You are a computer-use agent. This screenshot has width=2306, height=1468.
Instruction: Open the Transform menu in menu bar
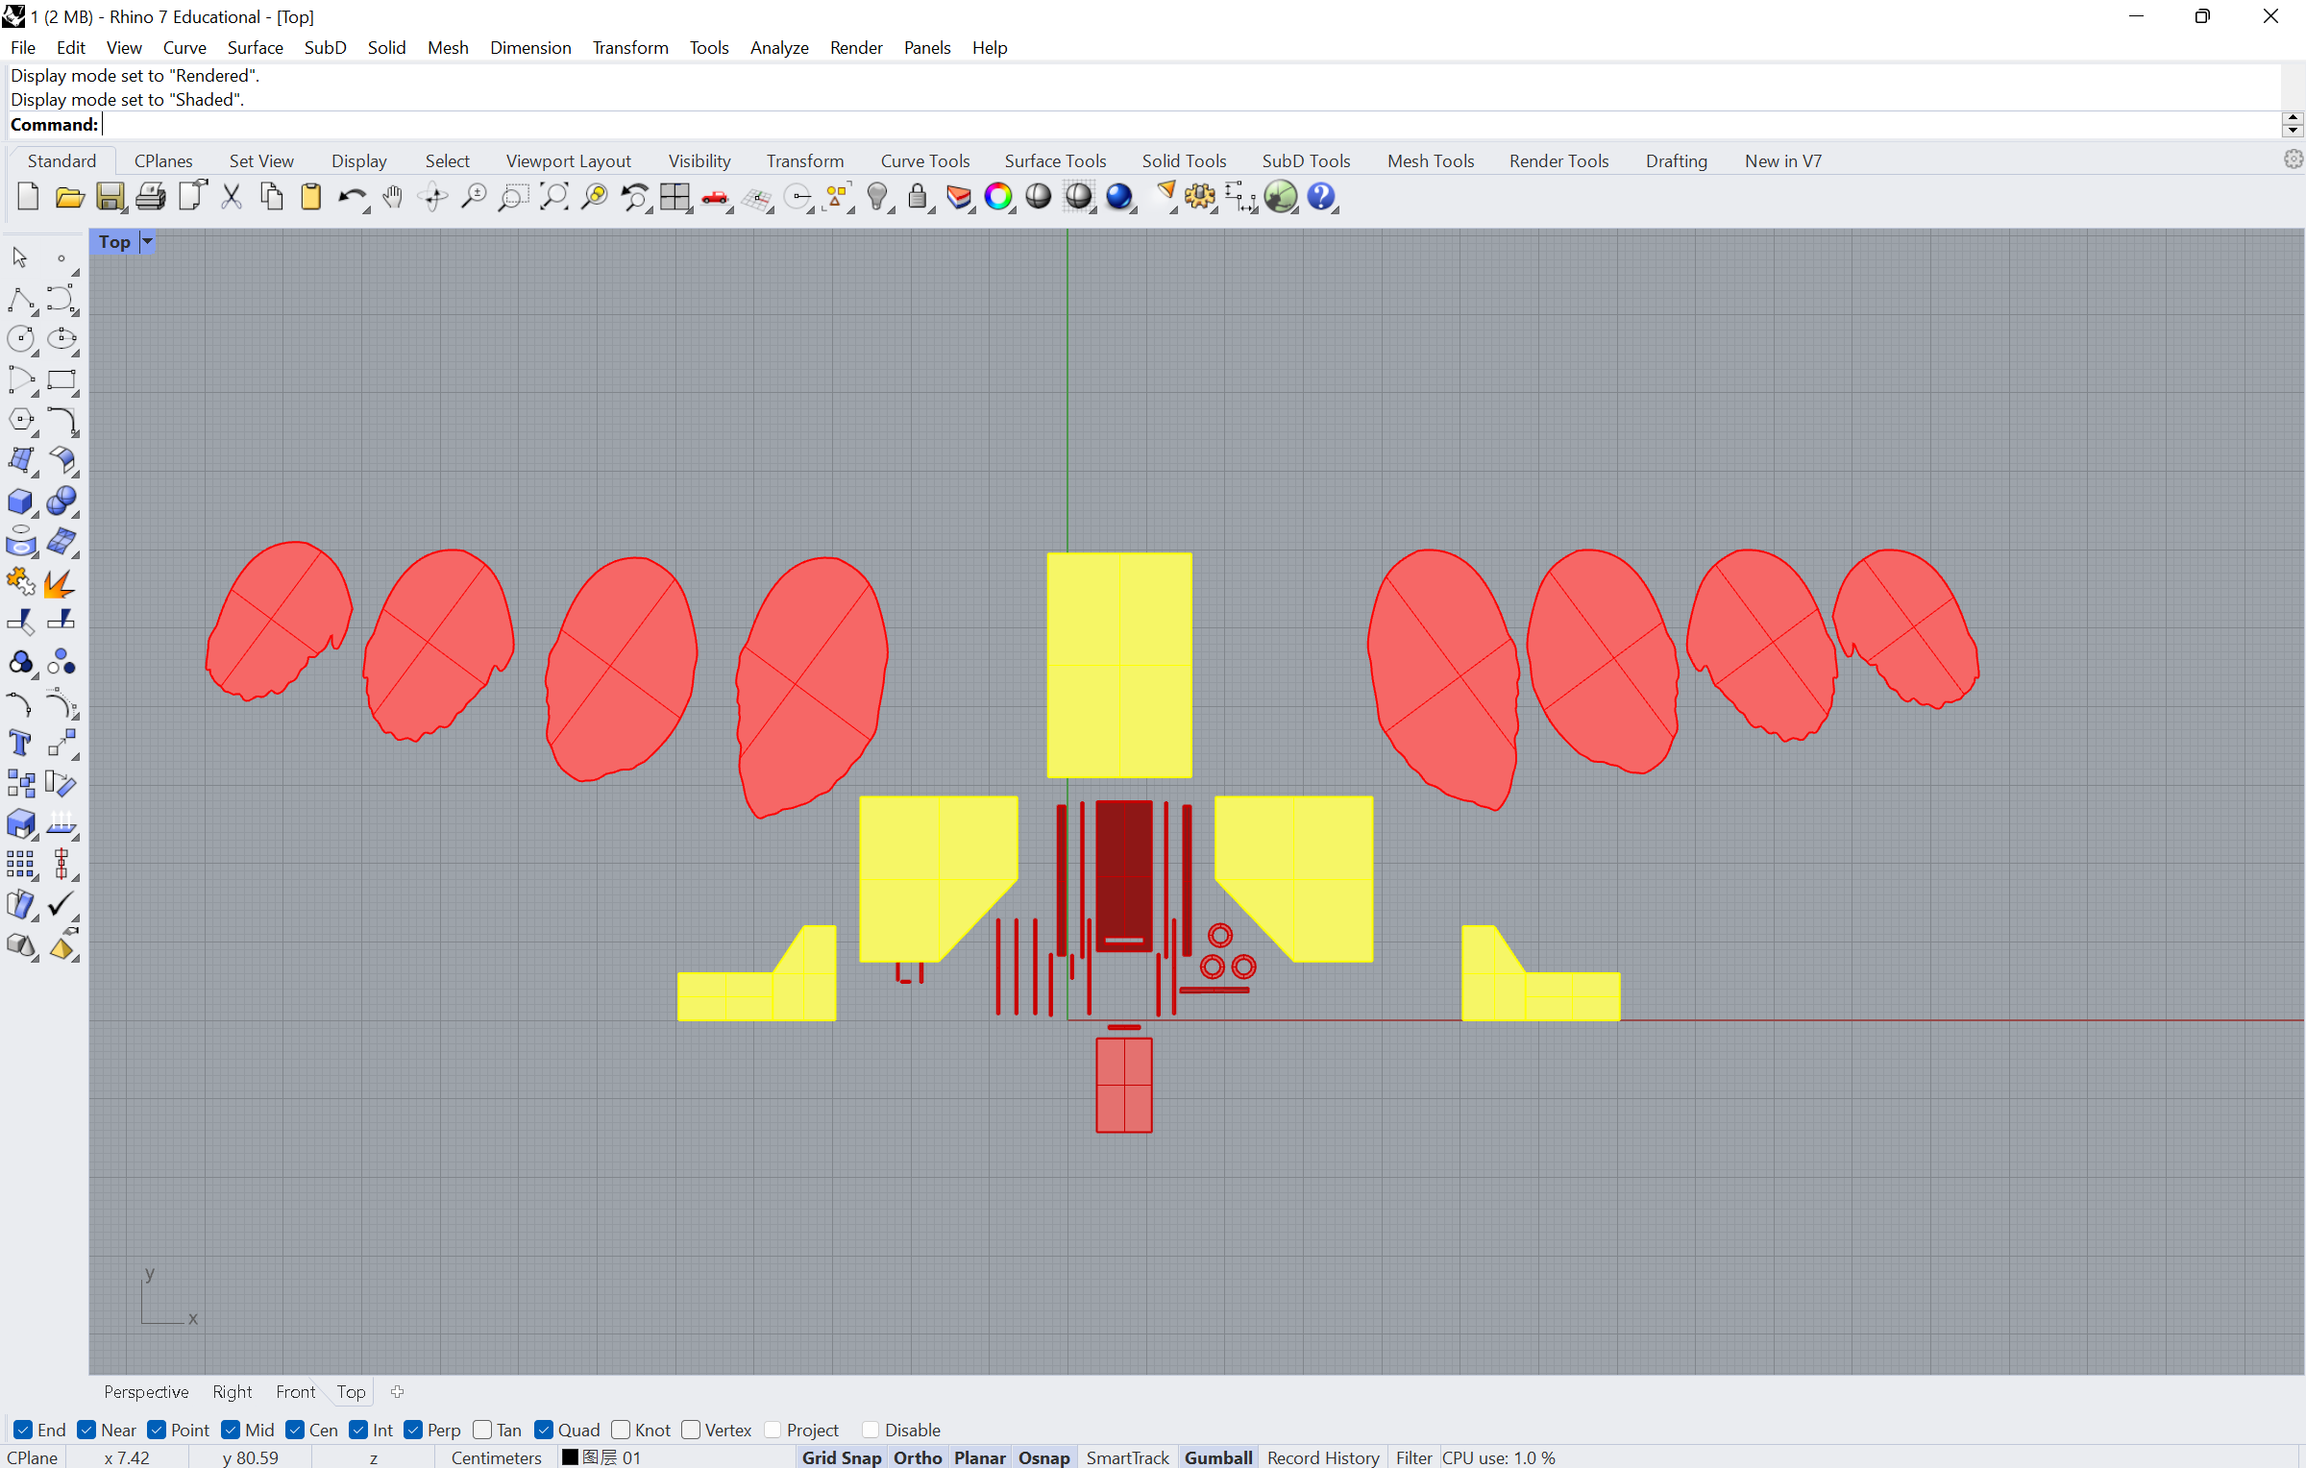(630, 47)
